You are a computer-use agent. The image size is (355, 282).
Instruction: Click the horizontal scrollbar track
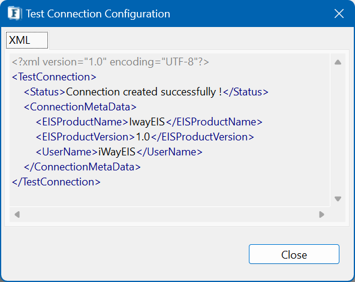click(169, 214)
